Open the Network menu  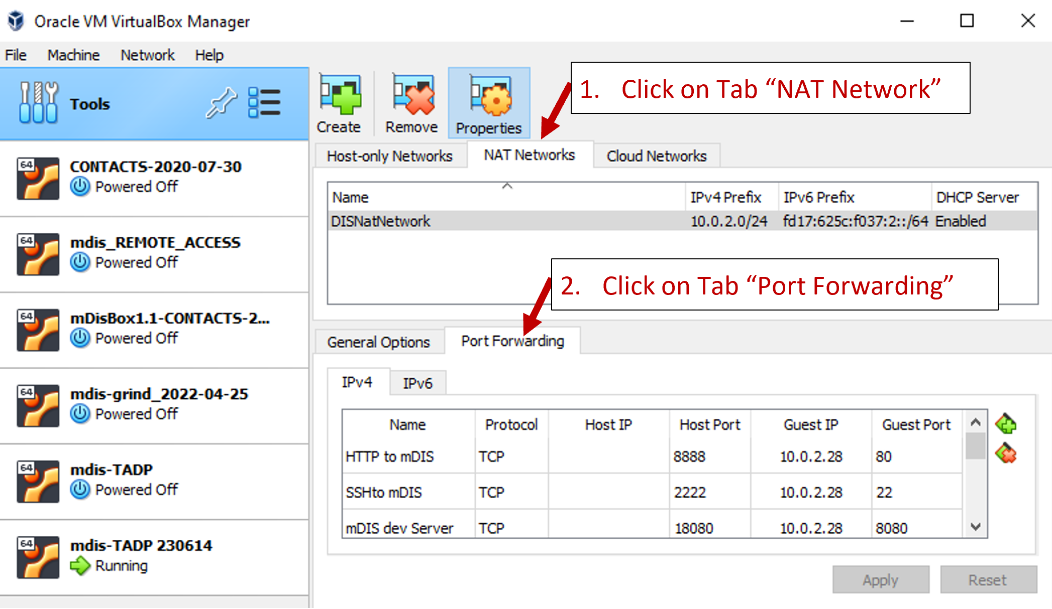(147, 55)
